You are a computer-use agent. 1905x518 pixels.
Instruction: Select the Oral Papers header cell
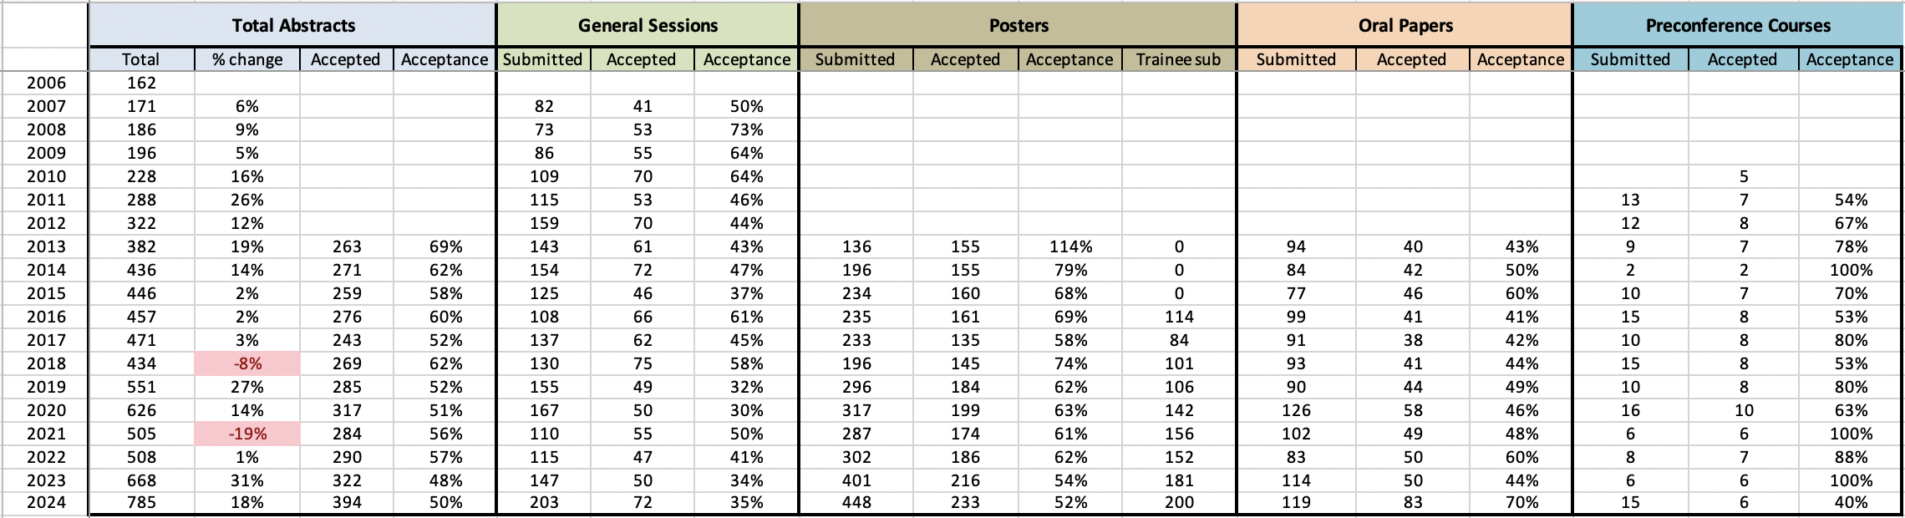pos(1405,25)
